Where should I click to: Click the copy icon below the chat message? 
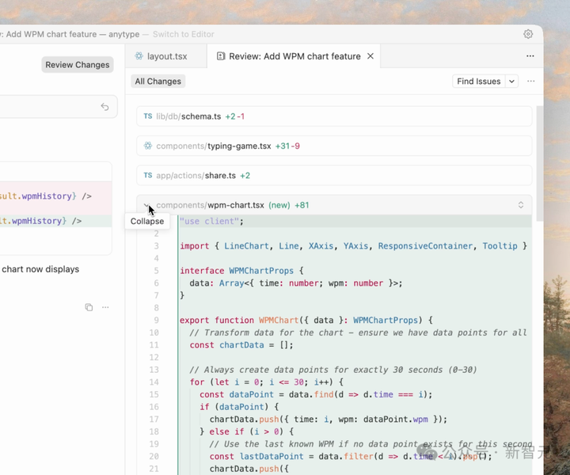(x=89, y=307)
